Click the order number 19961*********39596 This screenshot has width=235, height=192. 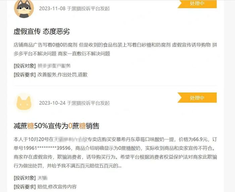point(47,148)
